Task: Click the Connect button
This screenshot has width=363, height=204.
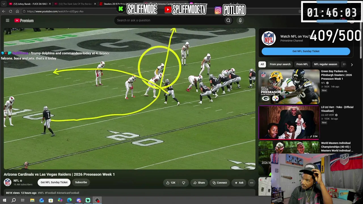Action: (220, 183)
